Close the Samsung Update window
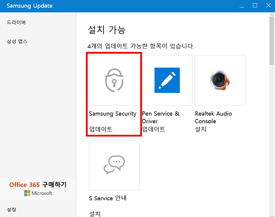 [x=268, y=6]
